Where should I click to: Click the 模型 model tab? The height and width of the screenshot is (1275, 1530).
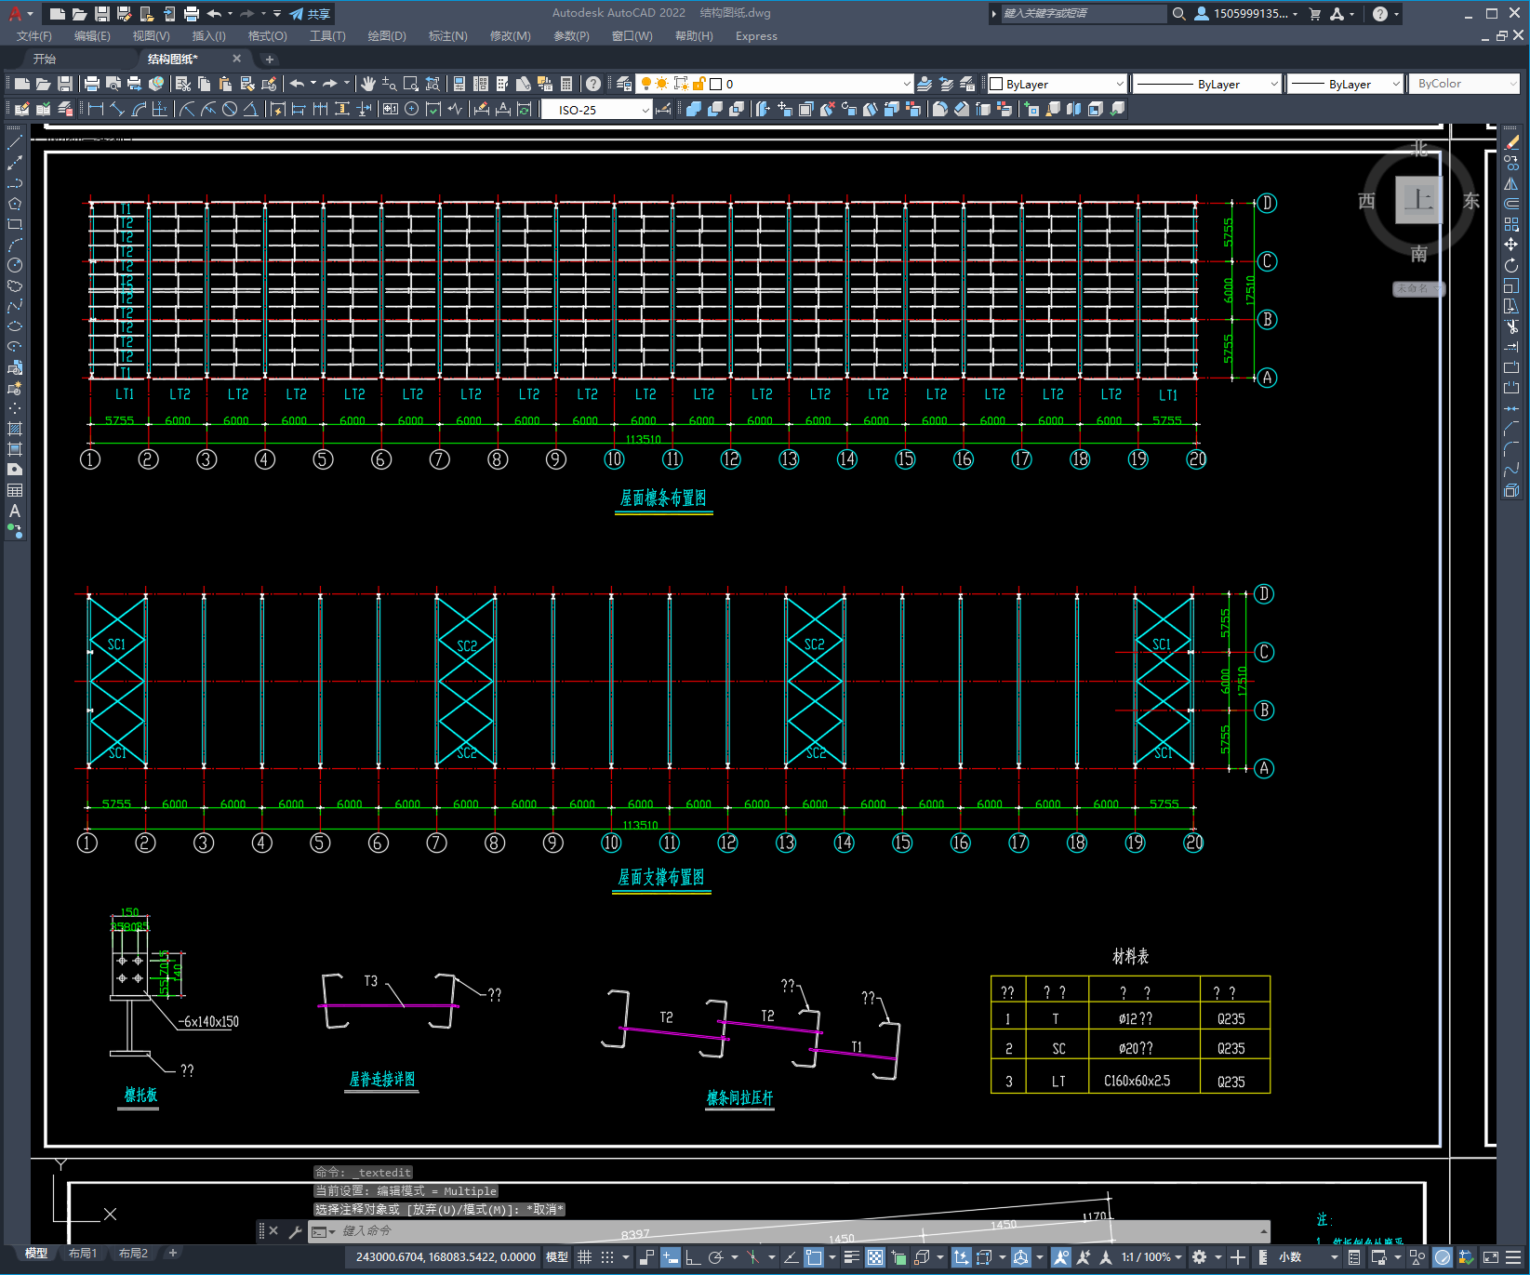pos(36,1254)
